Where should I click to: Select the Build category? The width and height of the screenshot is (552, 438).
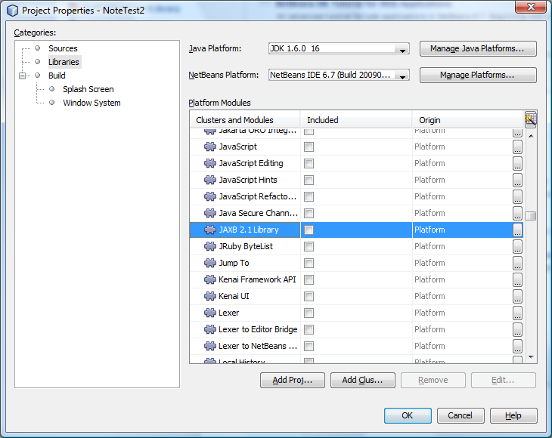click(x=57, y=76)
